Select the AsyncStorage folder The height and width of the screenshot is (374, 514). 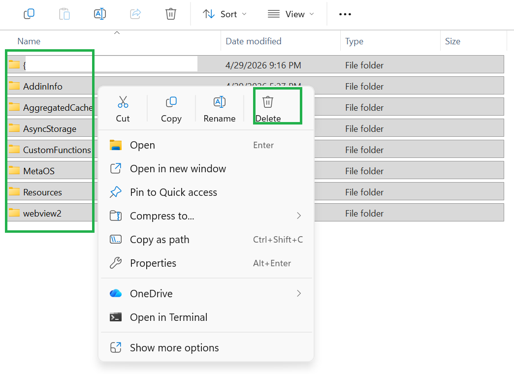(50, 129)
